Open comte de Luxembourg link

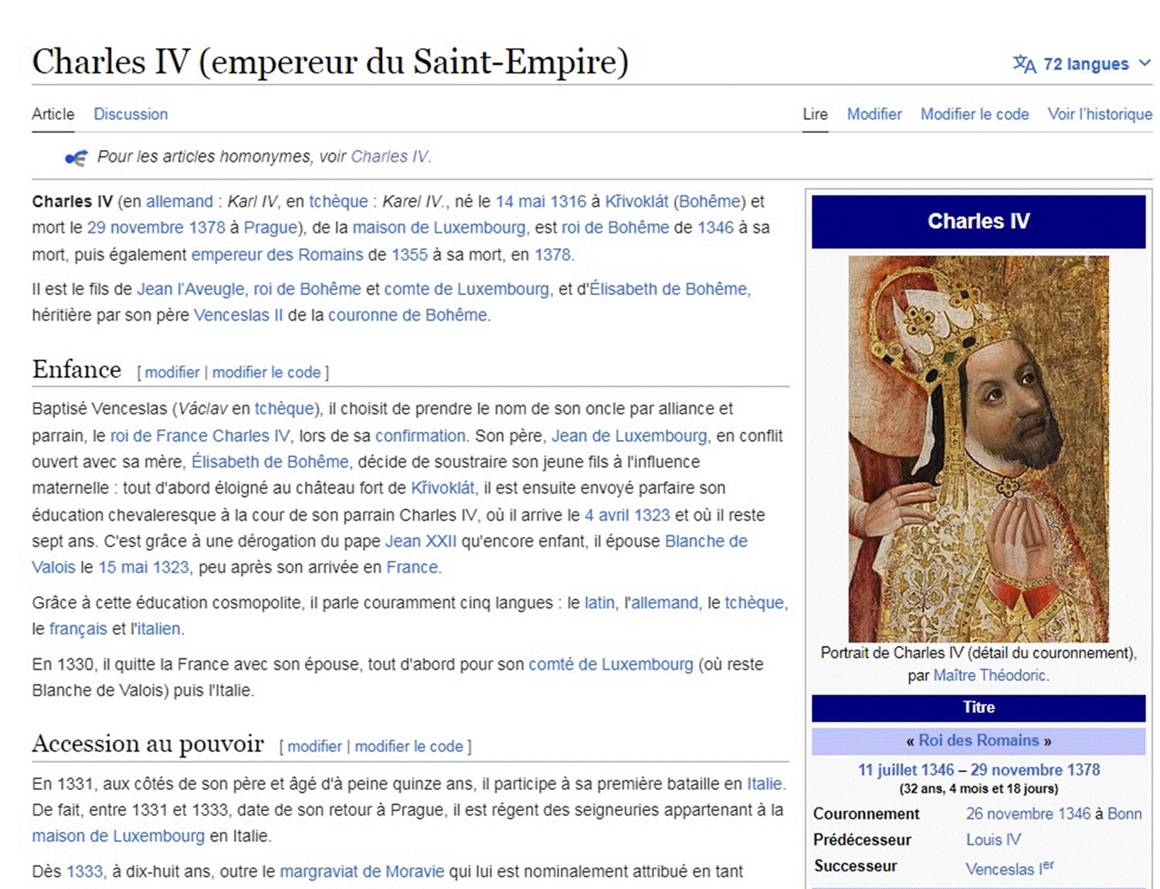point(466,290)
